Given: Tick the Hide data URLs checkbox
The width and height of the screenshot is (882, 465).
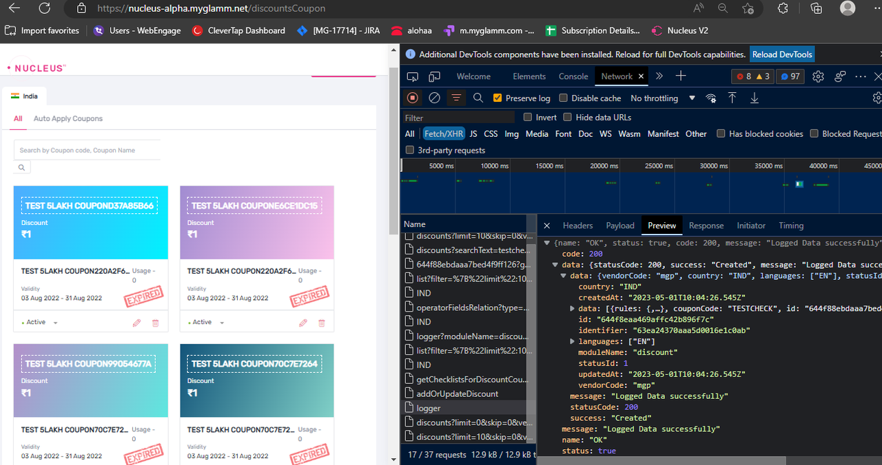Looking at the screenshot, I should coord(568,117).
